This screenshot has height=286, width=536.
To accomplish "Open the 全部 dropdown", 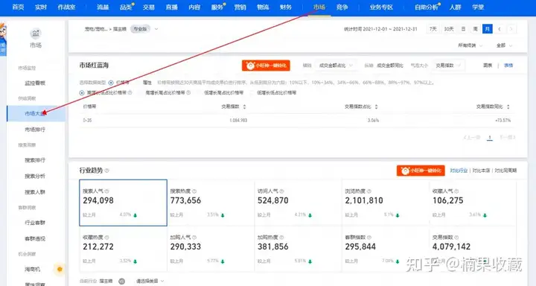I will 505,45.
